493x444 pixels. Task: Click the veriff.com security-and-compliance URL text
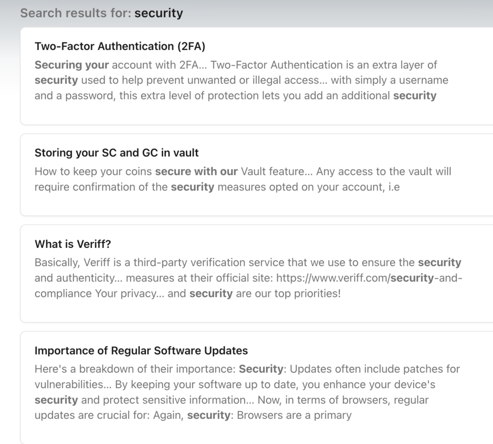pyautogui.click(x=369, y=278)
